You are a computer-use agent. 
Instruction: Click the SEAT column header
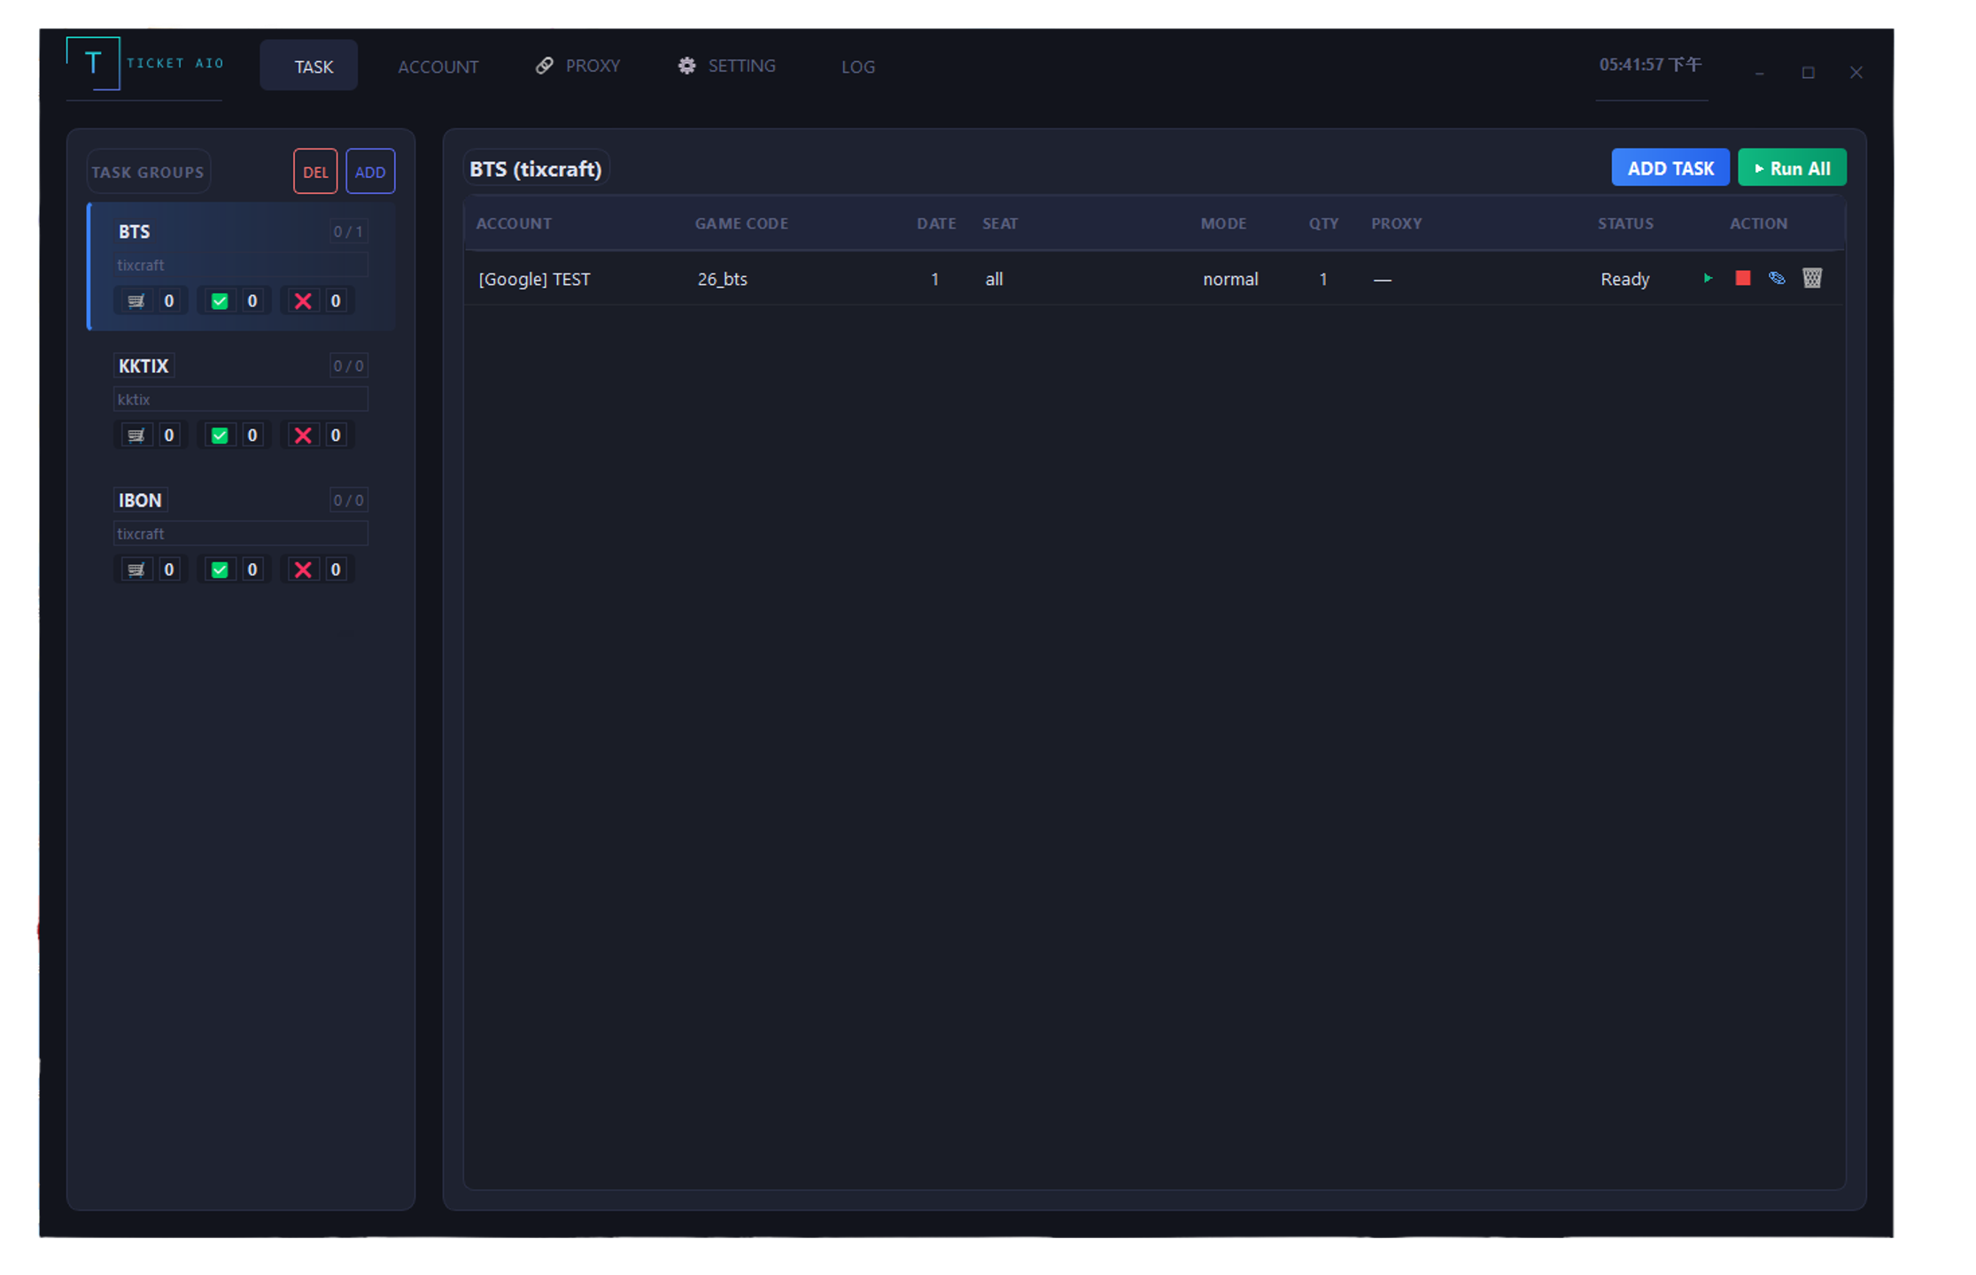[x=1000, y=224]
